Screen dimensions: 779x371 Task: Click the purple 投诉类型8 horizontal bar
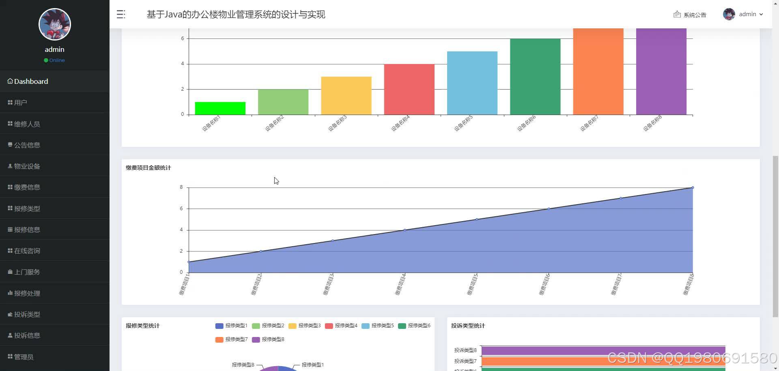tap(603, 351)
